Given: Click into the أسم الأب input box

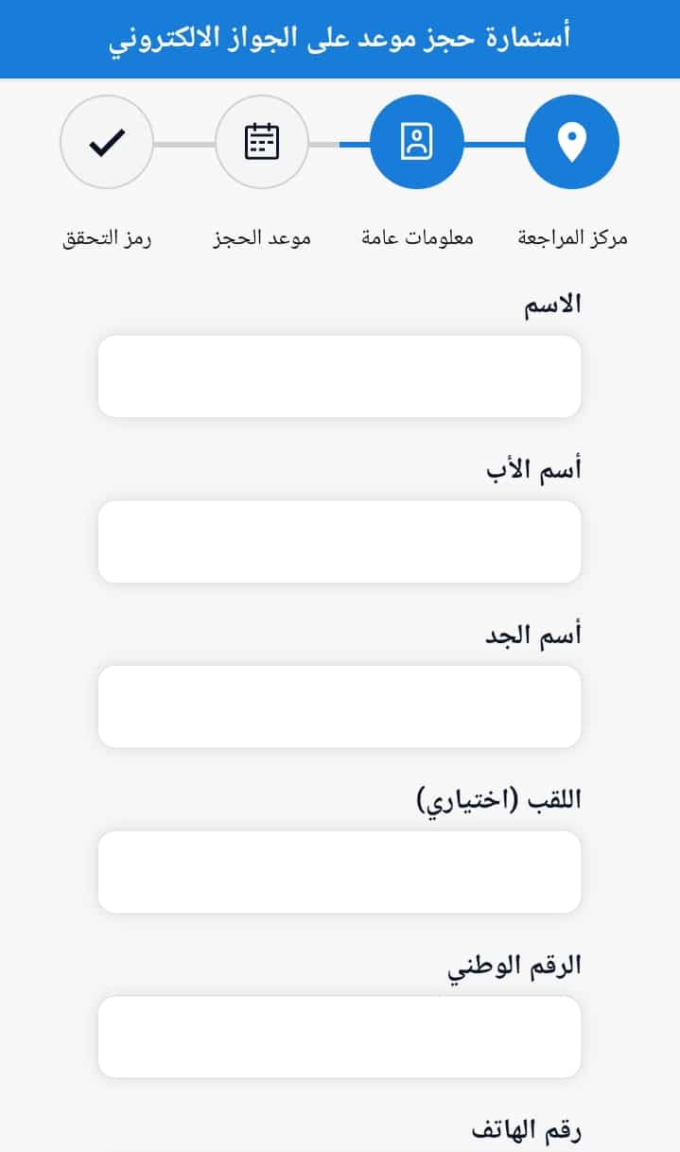Looking at the screenshot, I should [339, 541].
